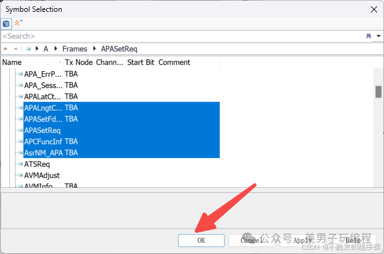Go forward with the breadcrumb forward arrow
The width and height of the screenshot is (384, 254).
(x=16, y=49)
